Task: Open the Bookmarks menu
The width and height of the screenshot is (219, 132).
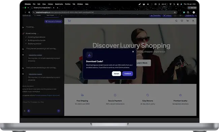Action: coord(59,4)
